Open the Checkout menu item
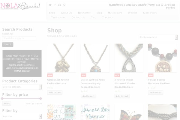Viewport: 180px width, 120px height. 107,17
